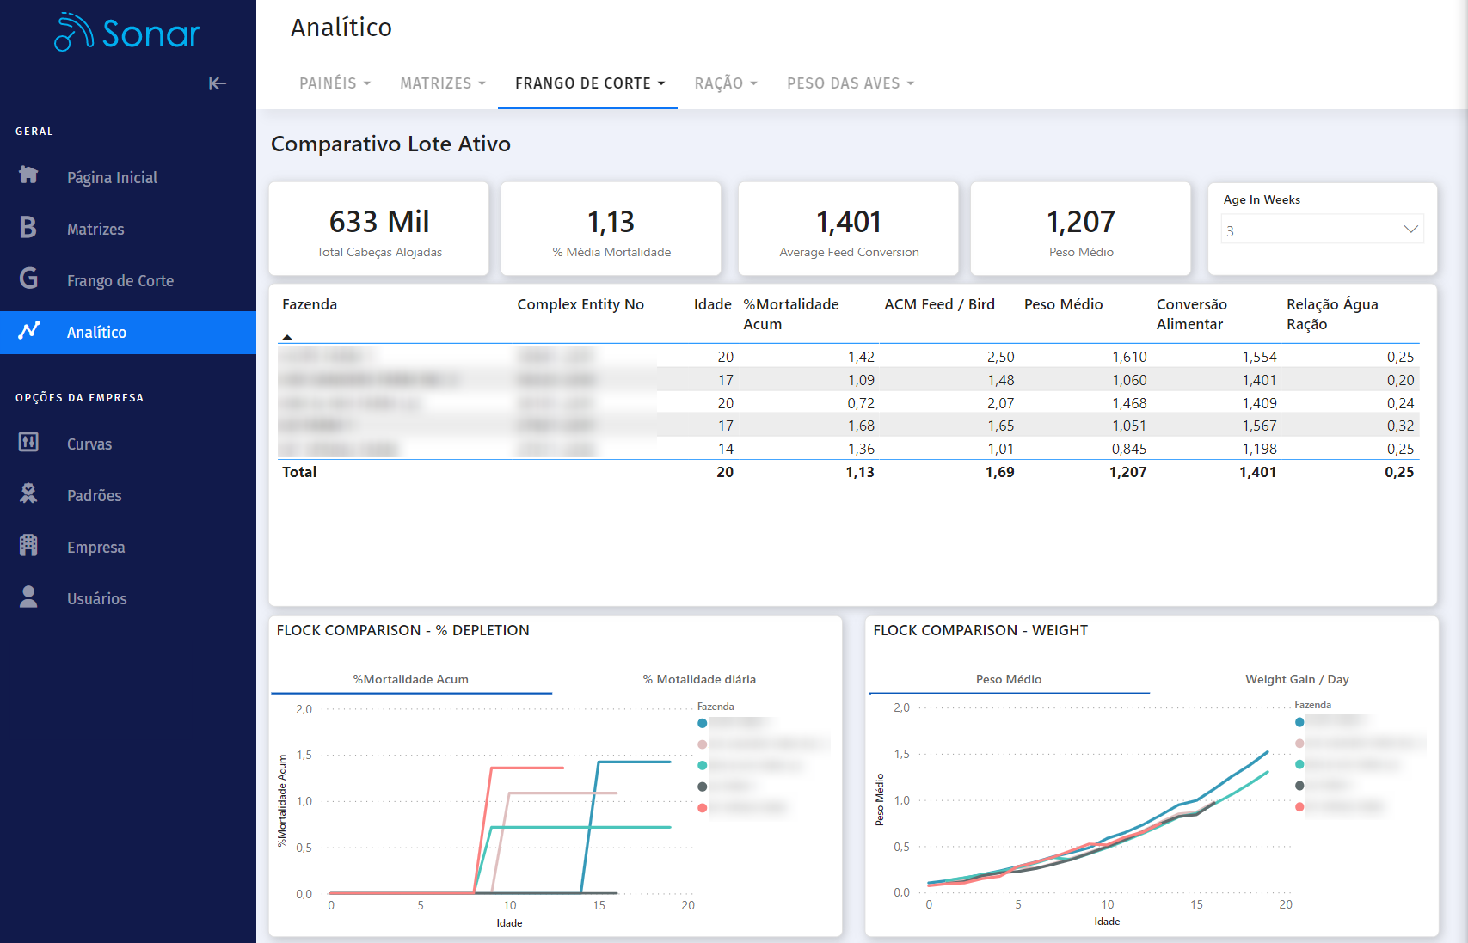Collapse the sidebar with the arrow icon
The width and height of the screenshot is (1468, 943).
(218, 83)
